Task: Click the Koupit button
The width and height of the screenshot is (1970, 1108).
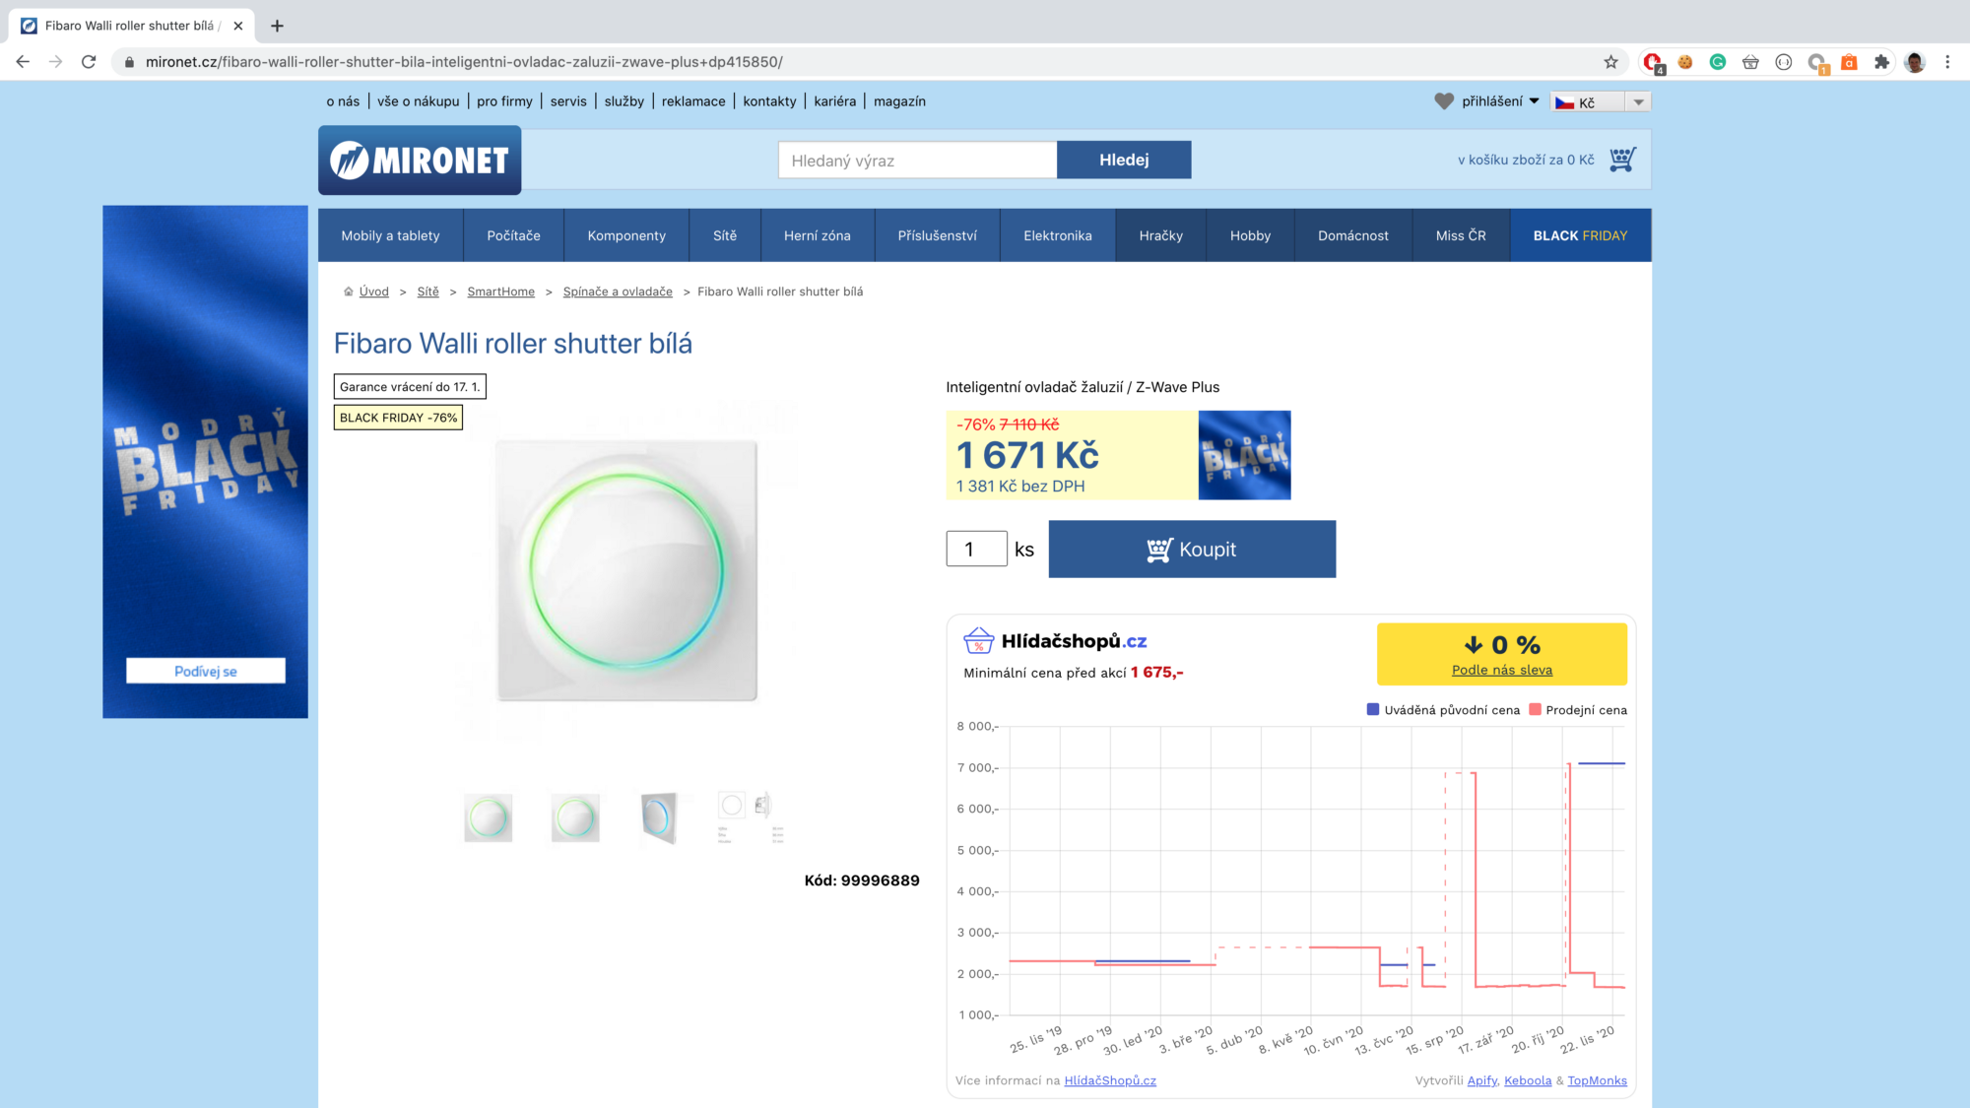Action: pos(1192,549)
